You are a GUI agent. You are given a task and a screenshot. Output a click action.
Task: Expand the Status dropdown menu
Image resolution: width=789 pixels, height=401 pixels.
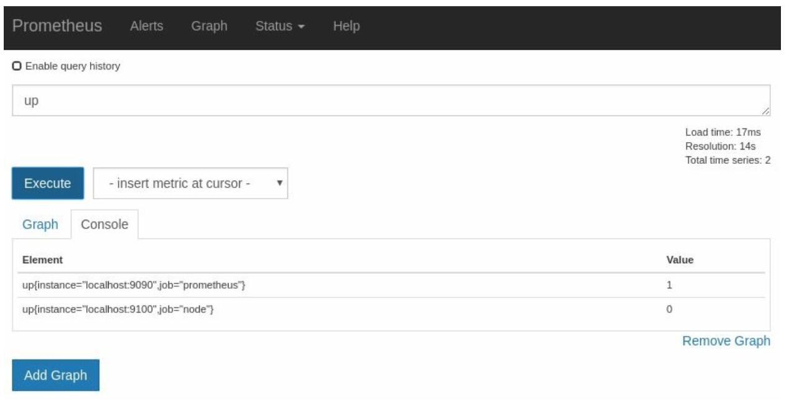[280, 26]
